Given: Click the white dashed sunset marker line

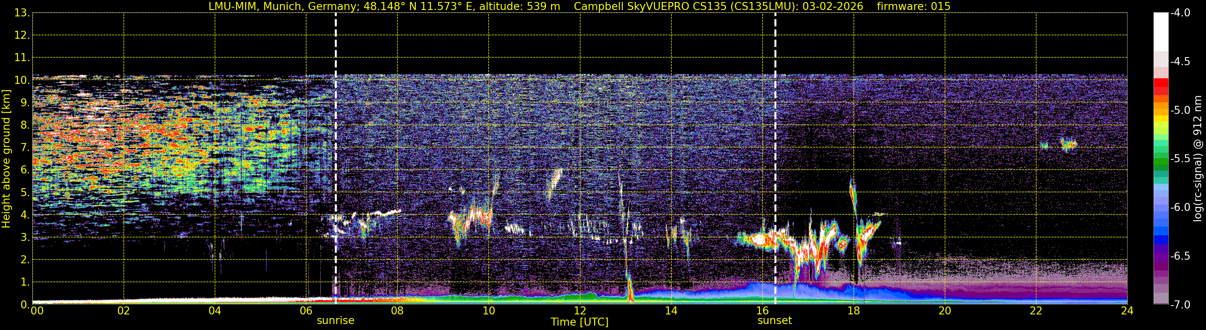Looking at the screenshot, I should click(x=775, y=159).
